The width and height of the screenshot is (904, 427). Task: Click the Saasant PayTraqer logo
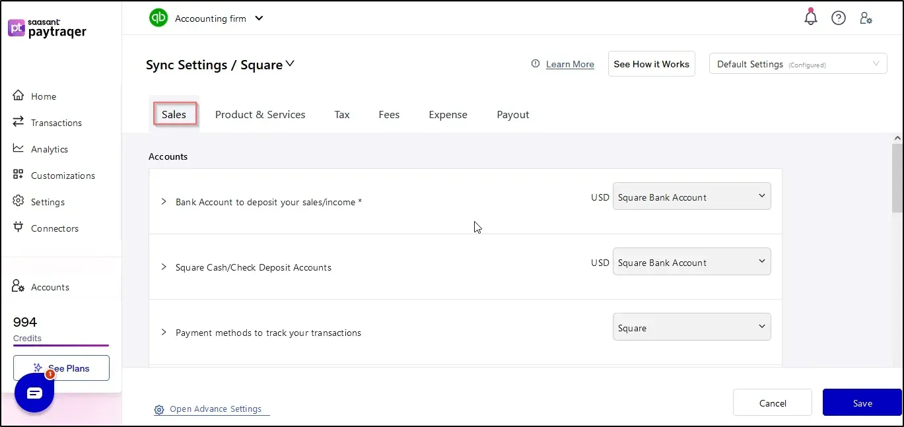pyautogui.click(x=47, y=28)
